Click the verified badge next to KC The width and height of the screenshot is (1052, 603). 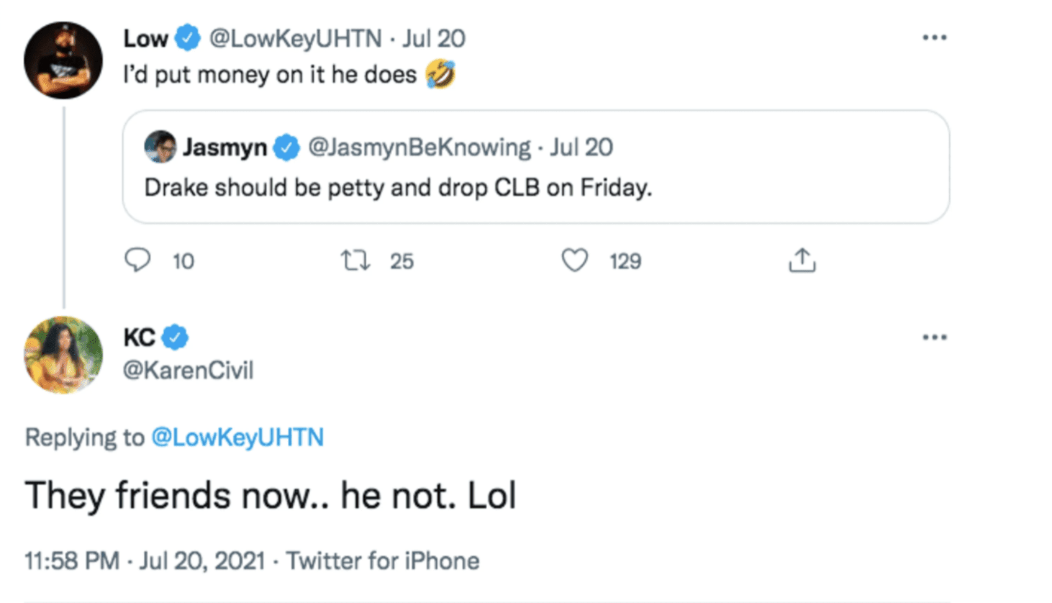pyautogui.click(x=175, y=337)
